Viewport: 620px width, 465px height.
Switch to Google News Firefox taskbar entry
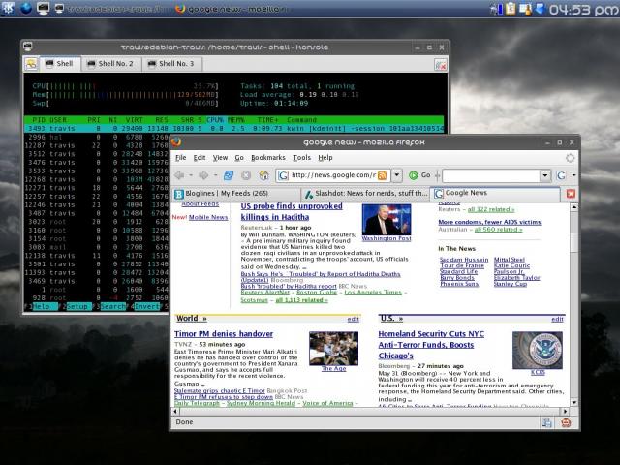coord(233,9)
